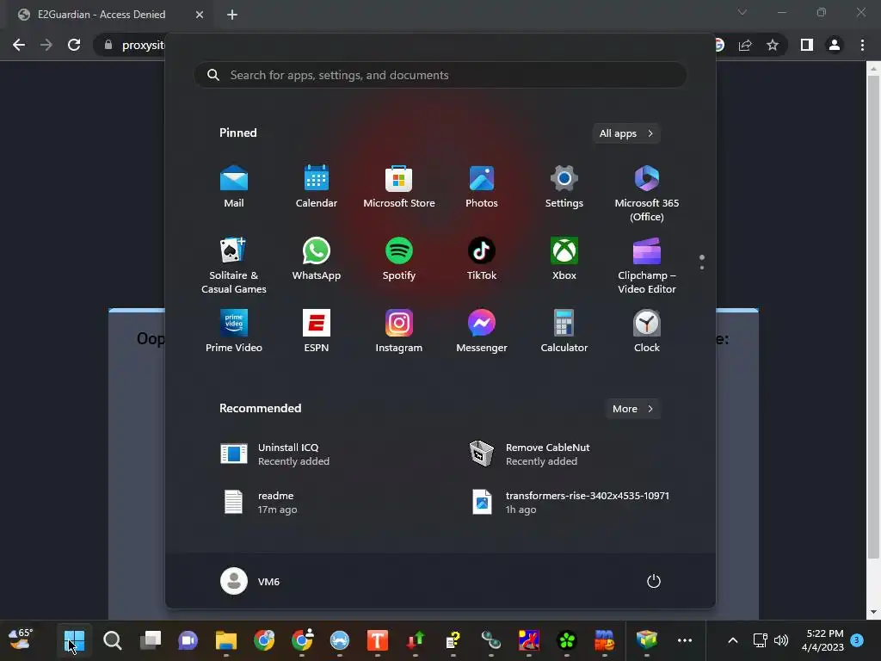Click the power button in Start menu

654,581
